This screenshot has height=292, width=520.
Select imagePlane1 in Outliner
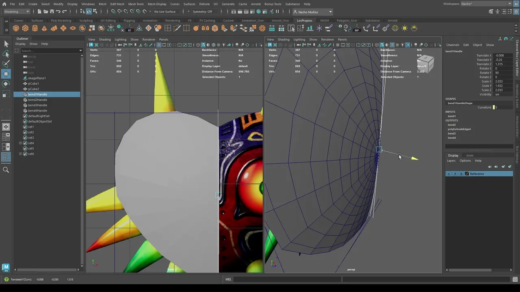point(37,78)
